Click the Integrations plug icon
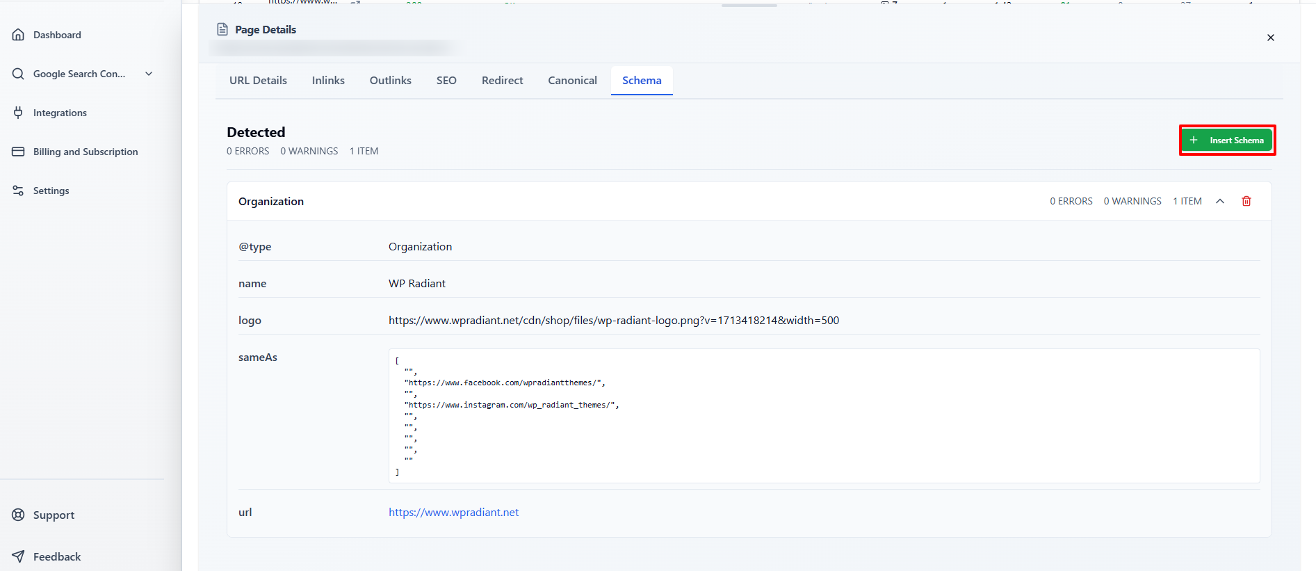Image resolution: width=1316 pixels, height=571 pixels. [x=18, y=113]
